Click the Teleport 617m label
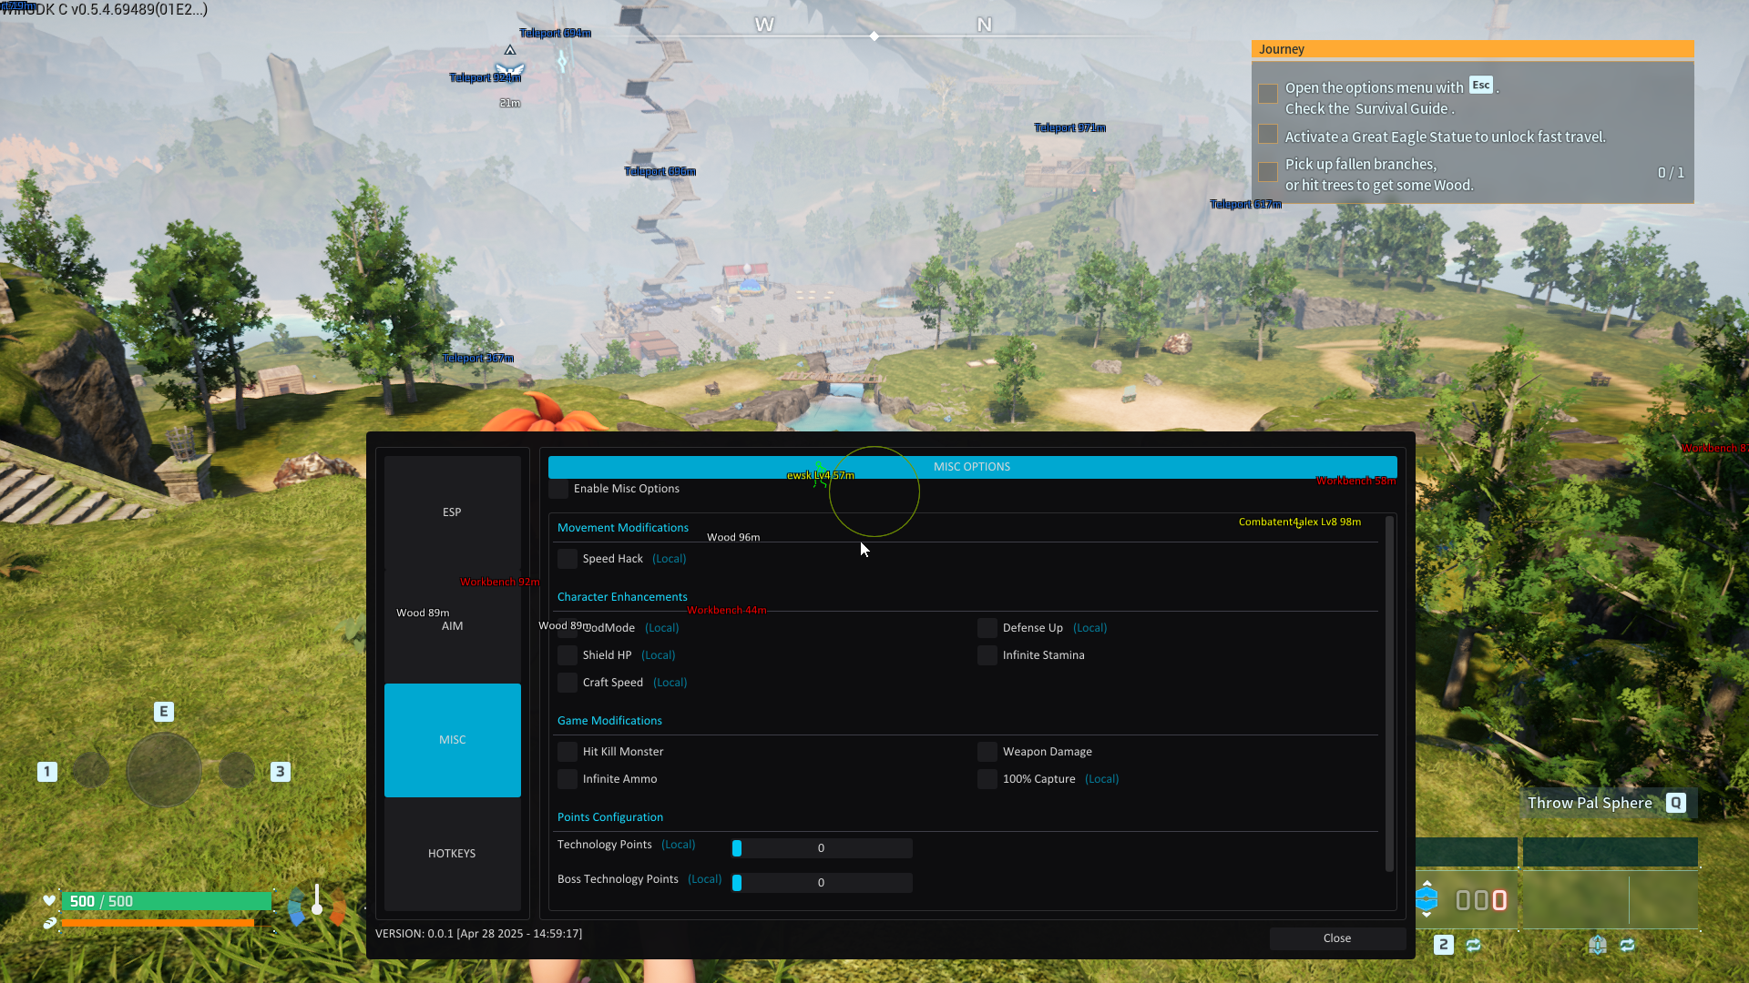 coord(1245,204)
